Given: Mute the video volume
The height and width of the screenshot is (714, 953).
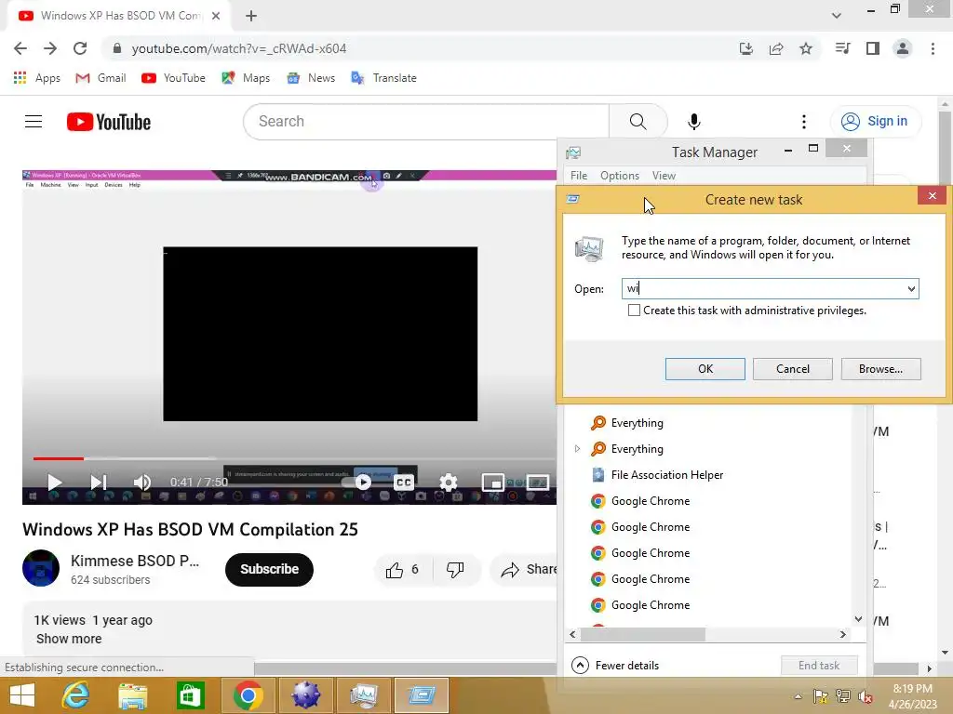Looking at the screenshot, I should [142, 483].
